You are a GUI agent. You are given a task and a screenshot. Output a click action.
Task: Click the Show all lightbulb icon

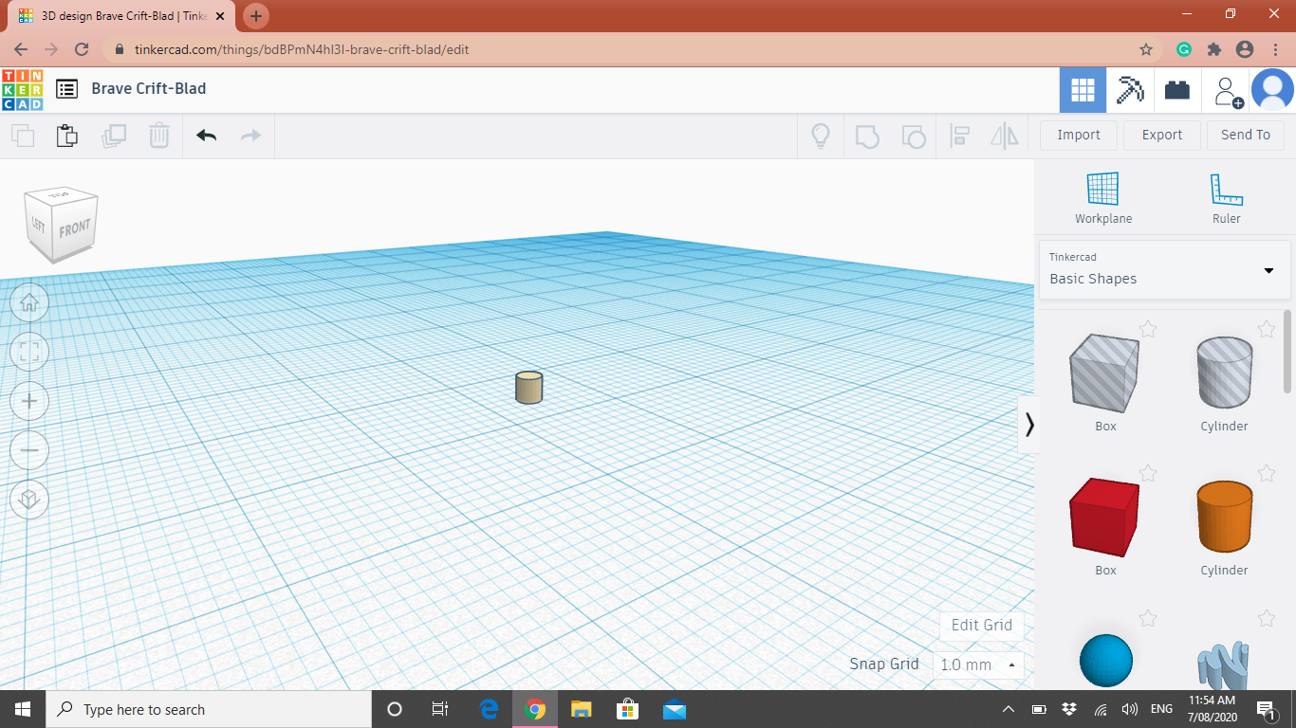coord(821,136)
